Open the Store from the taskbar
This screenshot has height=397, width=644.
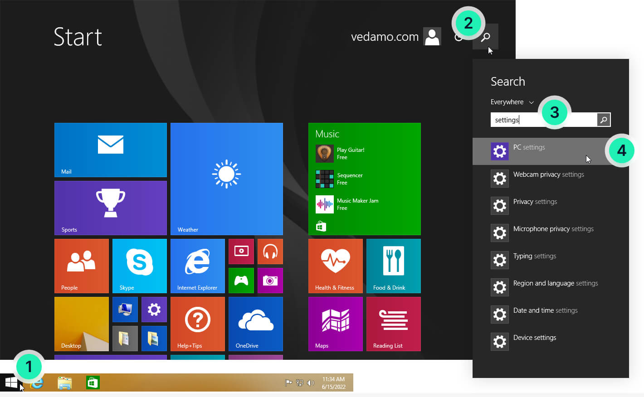coord(93,383)
